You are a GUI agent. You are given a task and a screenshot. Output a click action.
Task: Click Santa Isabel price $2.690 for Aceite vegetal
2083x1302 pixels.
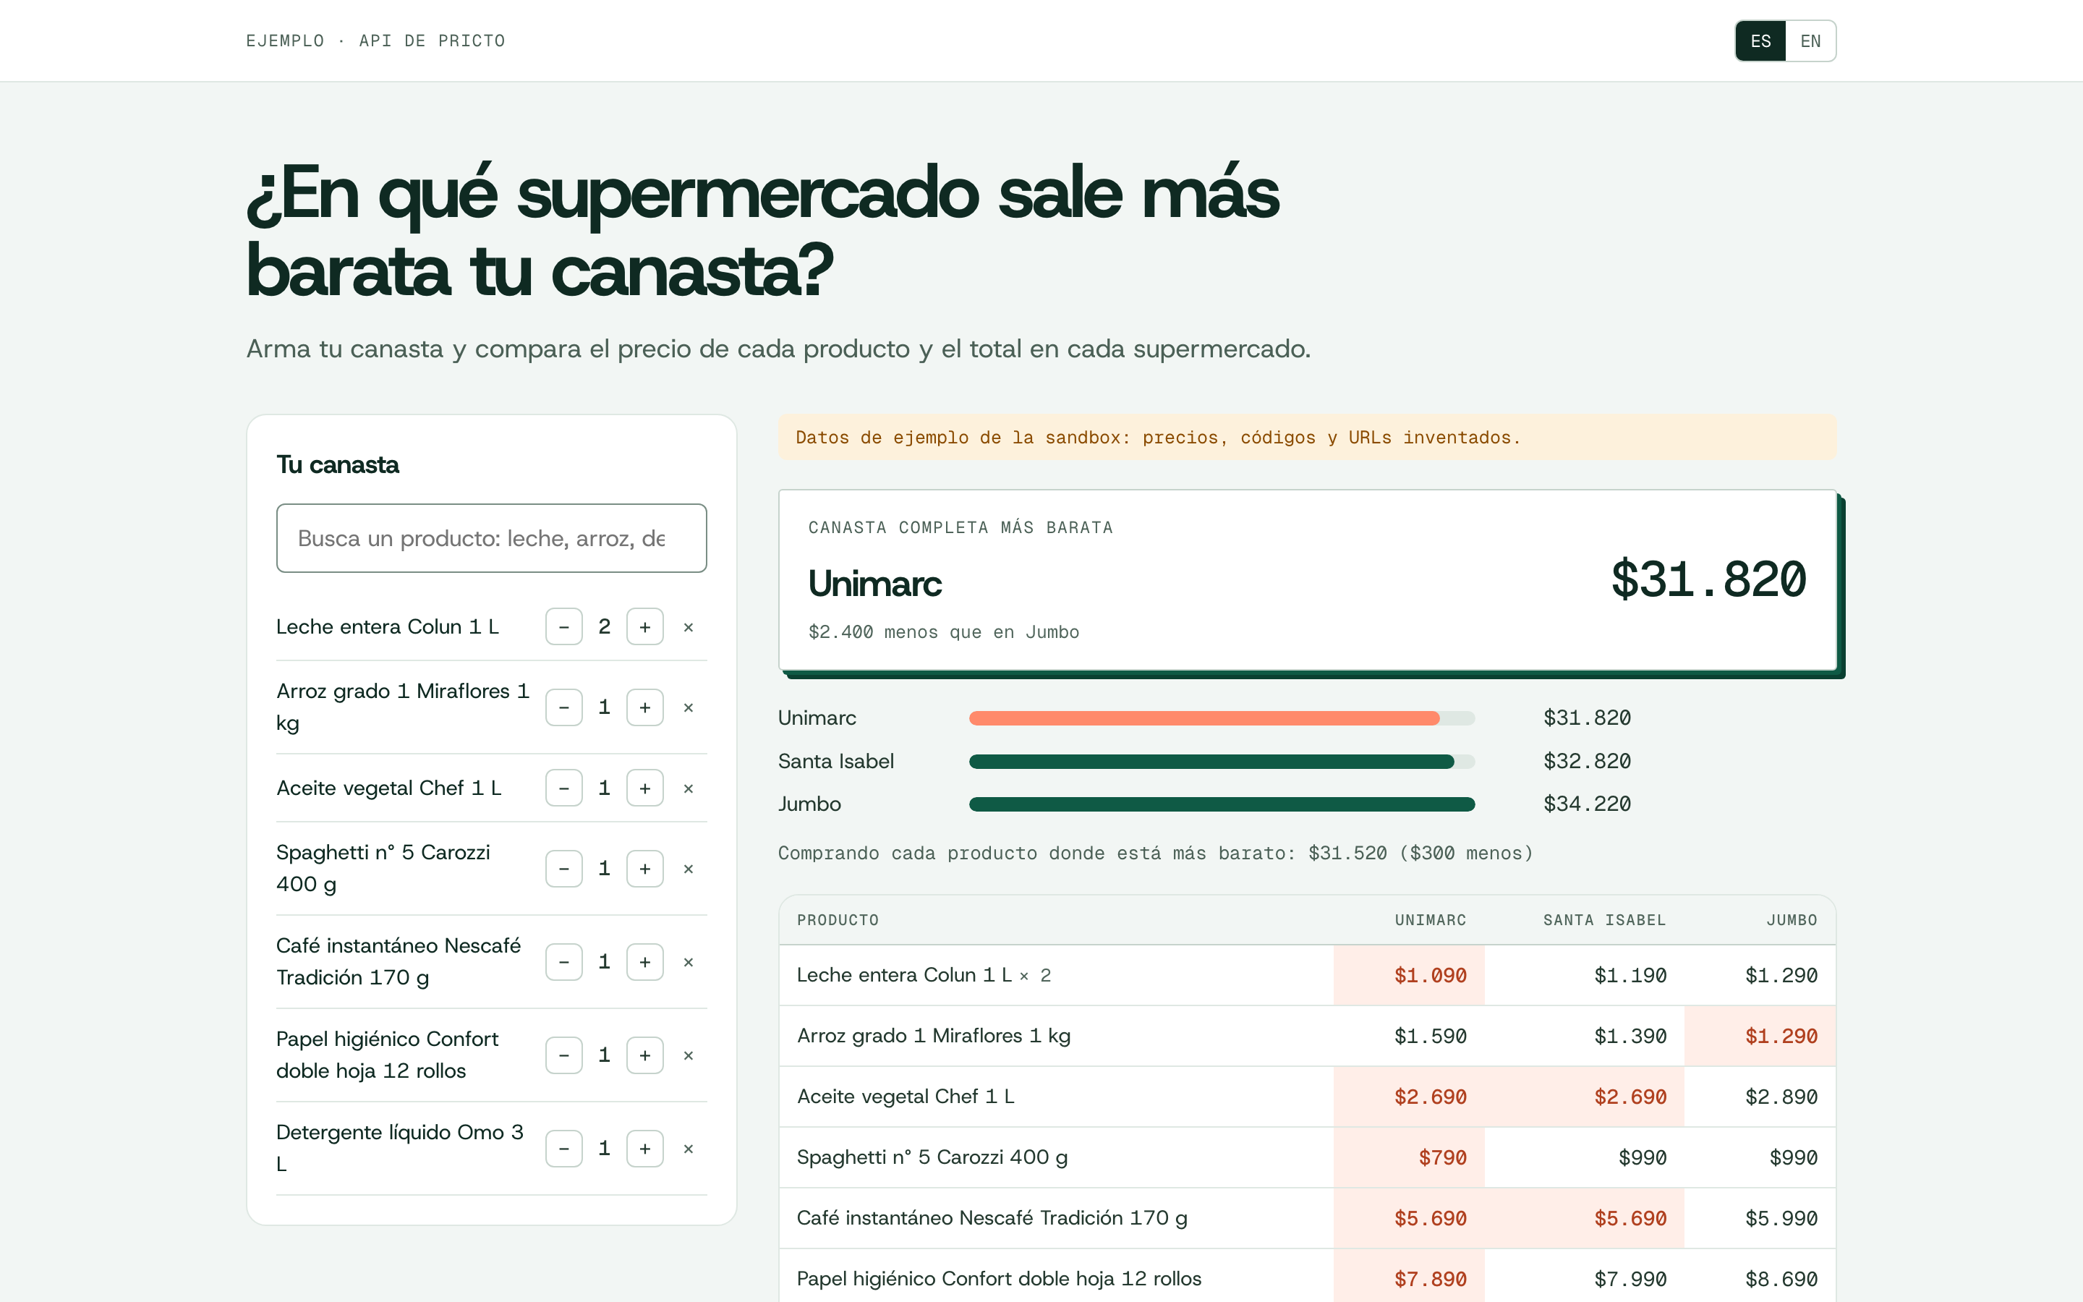(x=1630, y=1097)
